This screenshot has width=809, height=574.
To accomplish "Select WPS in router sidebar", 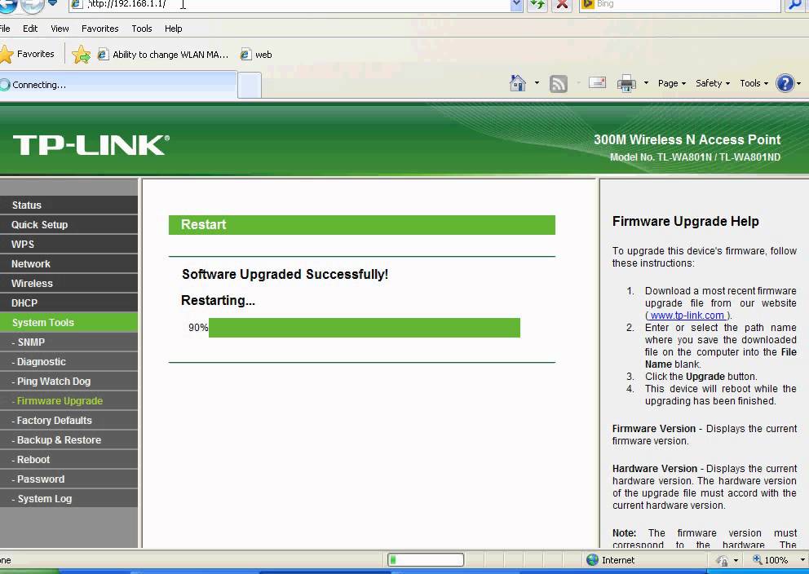I will (69, 244).
